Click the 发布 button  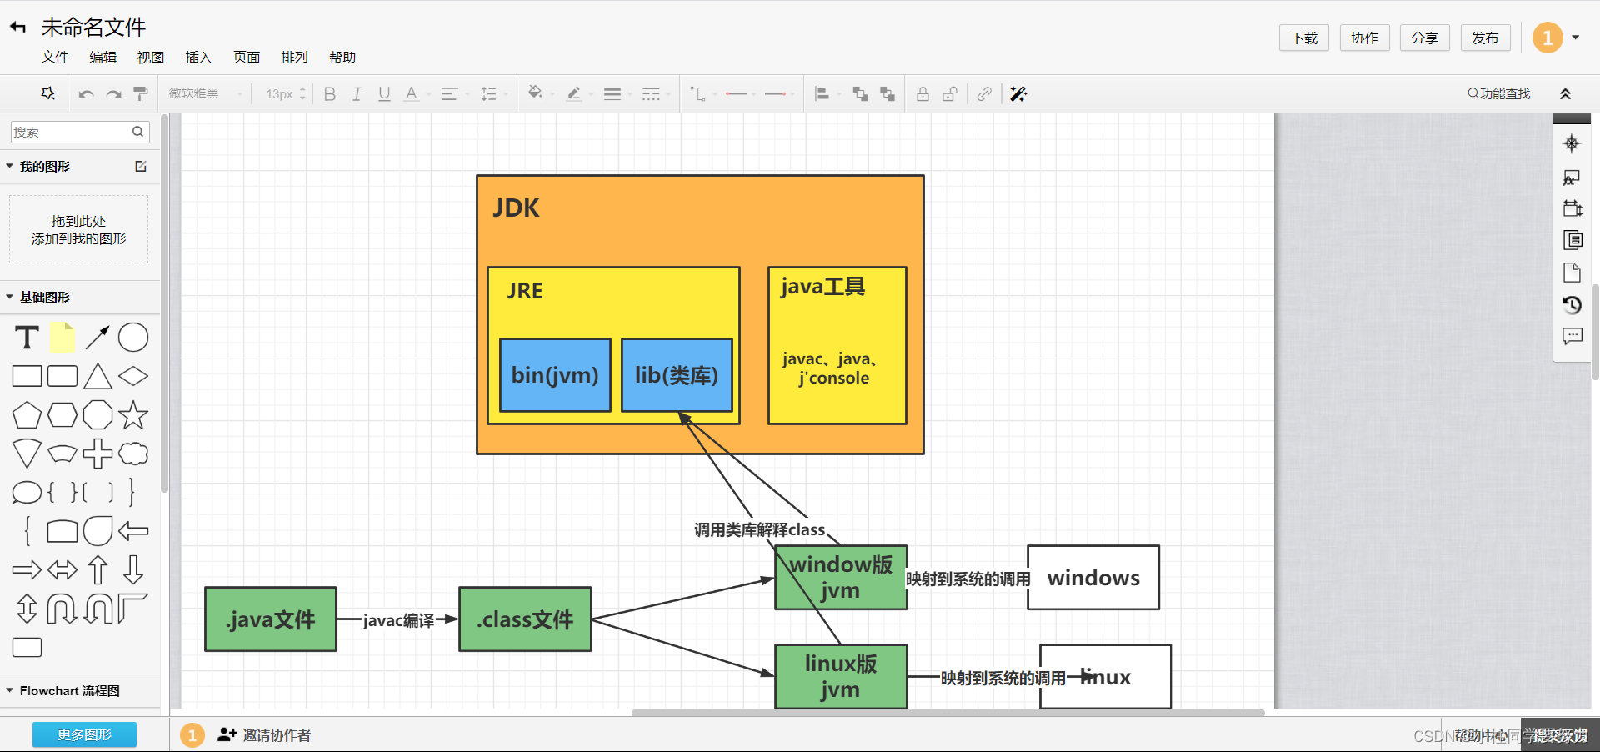pos(1485,38)
